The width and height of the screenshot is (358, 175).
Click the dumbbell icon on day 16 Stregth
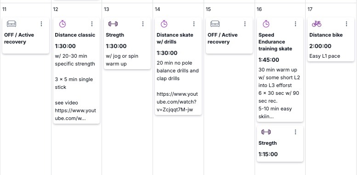(x=266, y=132)
